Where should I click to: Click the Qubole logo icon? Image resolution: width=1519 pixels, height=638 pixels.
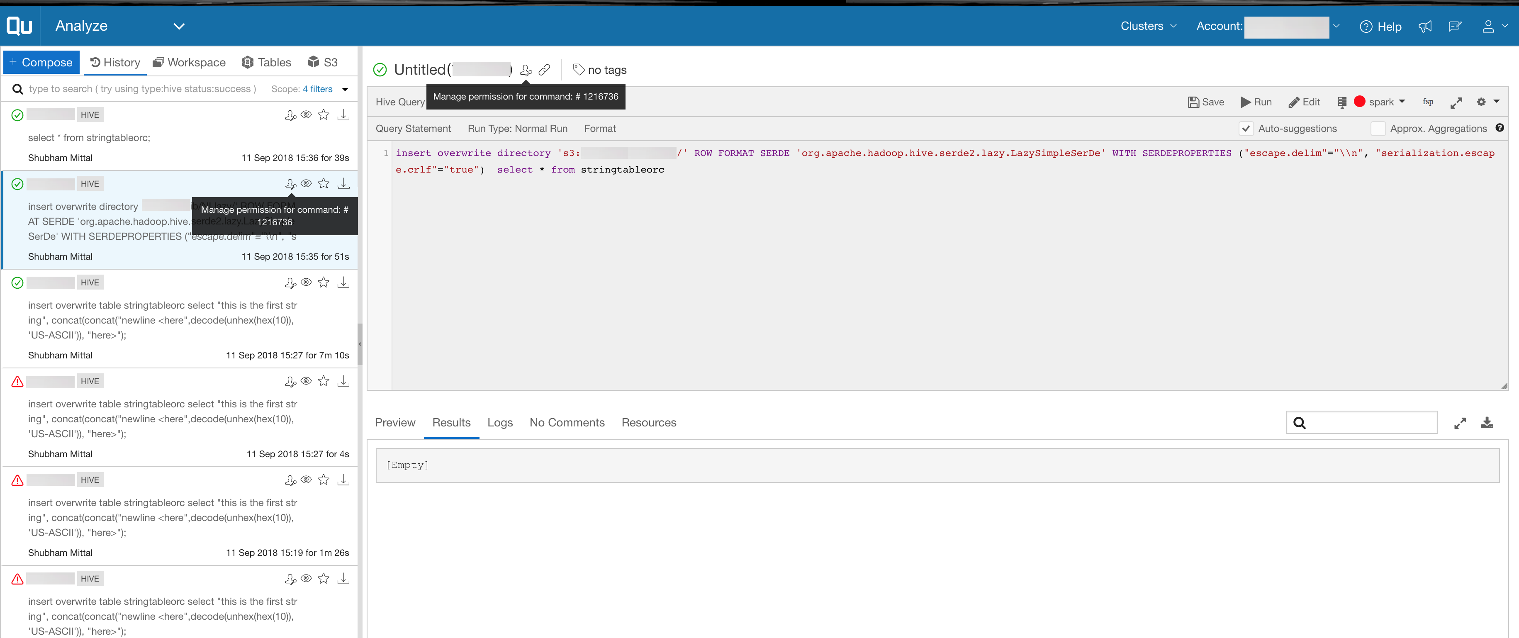pyautogui.click(x=19, y=26)
